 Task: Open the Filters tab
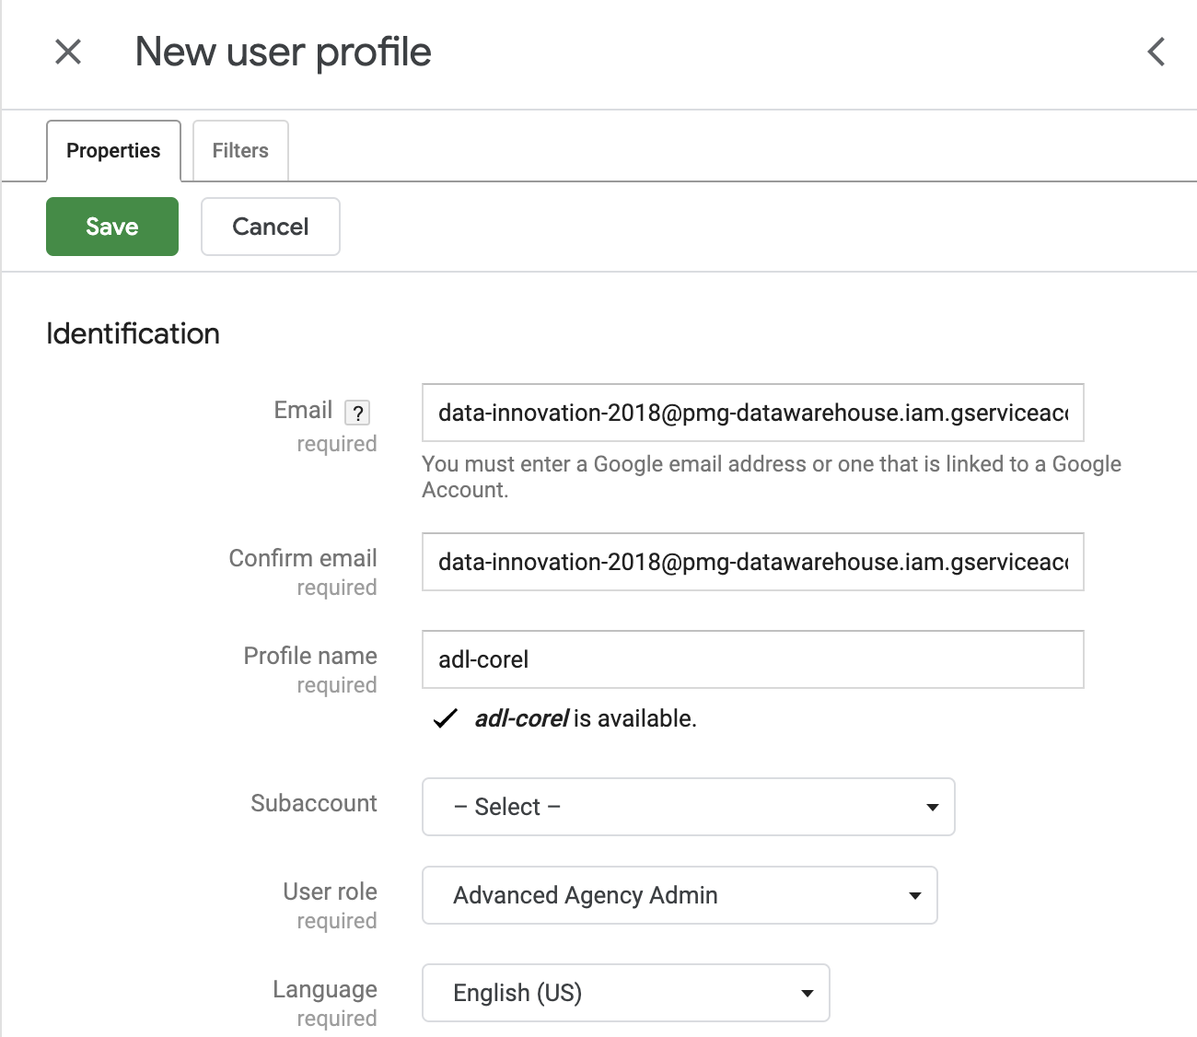[240, 151]
